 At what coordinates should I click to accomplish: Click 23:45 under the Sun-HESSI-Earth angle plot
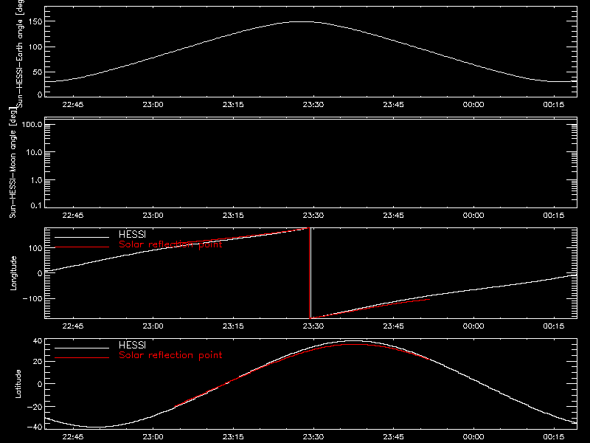(x=393, y=105)
